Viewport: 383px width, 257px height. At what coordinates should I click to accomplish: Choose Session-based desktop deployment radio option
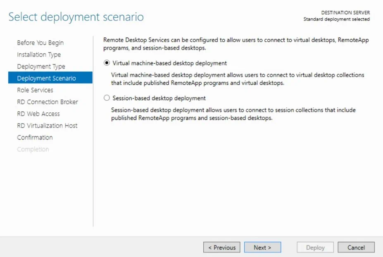click(x=107, y=98)
